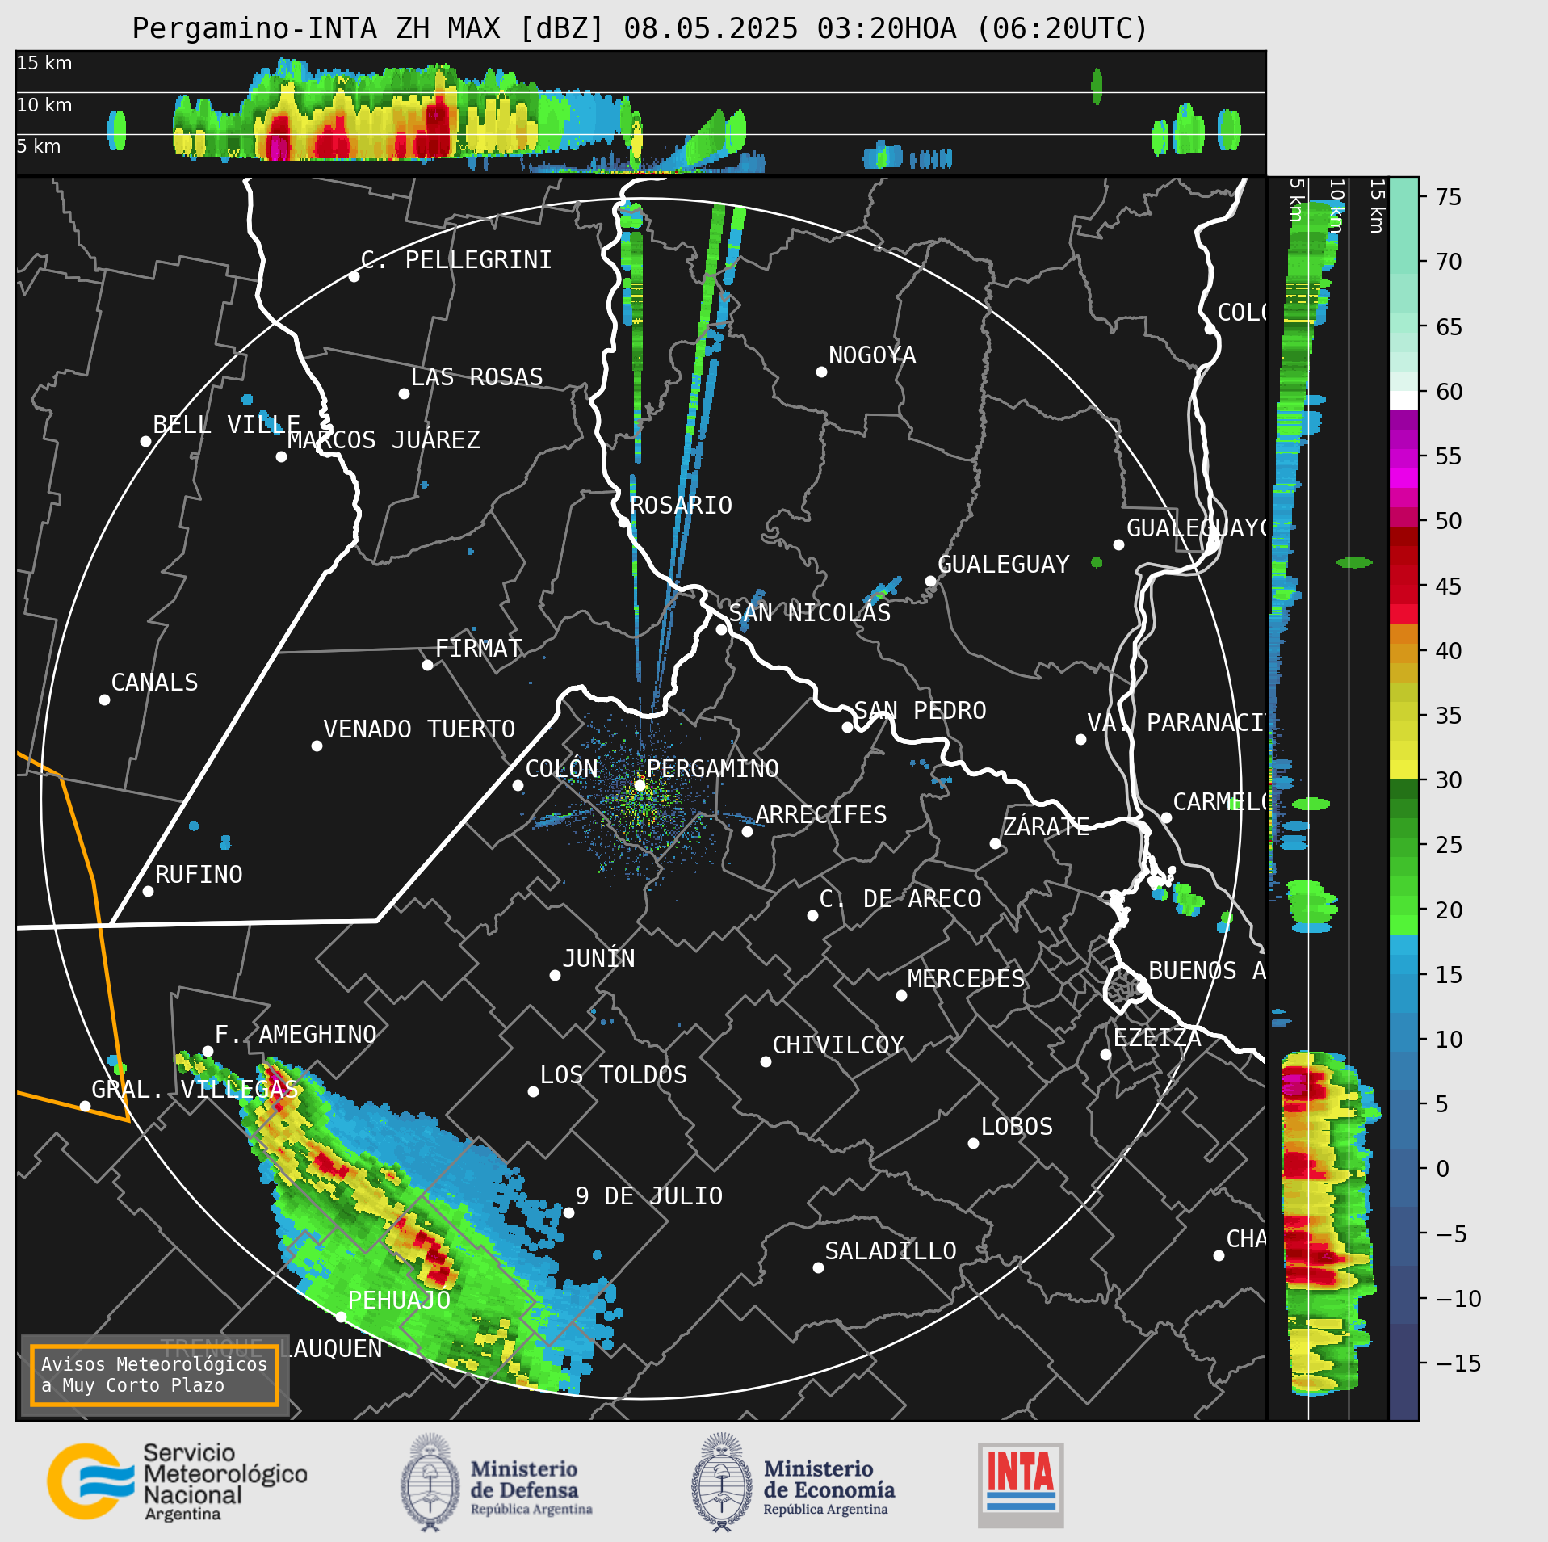Click the ARRECIFES label
This screenshot has width=1548, height=1542.
click(821, 814)
